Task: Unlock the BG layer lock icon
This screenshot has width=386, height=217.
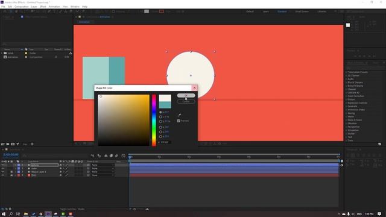Action: (x=11, y=175)
